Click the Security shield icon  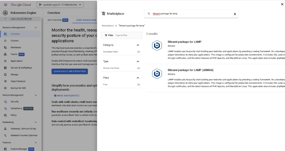tap(5, 102)
